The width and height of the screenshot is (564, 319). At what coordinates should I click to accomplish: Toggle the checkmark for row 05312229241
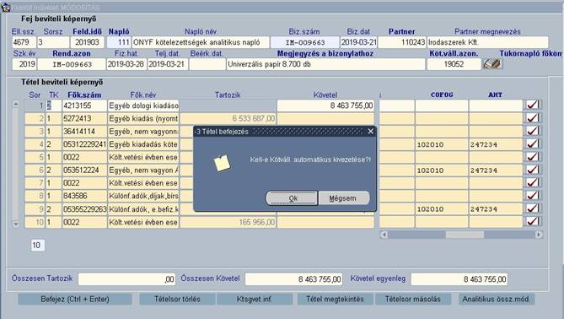point(532,144)
